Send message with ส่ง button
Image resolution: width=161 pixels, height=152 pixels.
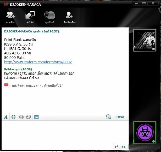click(x=121, y=147)
